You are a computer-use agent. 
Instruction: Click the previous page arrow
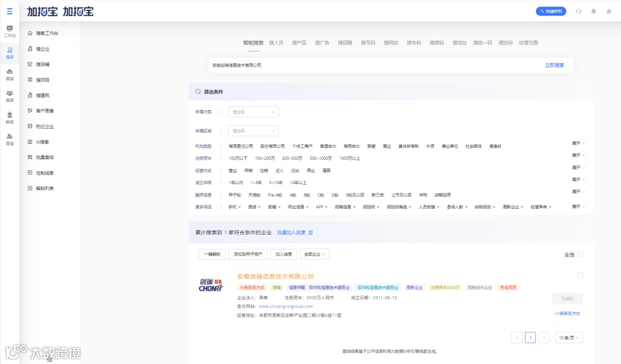[x=517, y=338]
